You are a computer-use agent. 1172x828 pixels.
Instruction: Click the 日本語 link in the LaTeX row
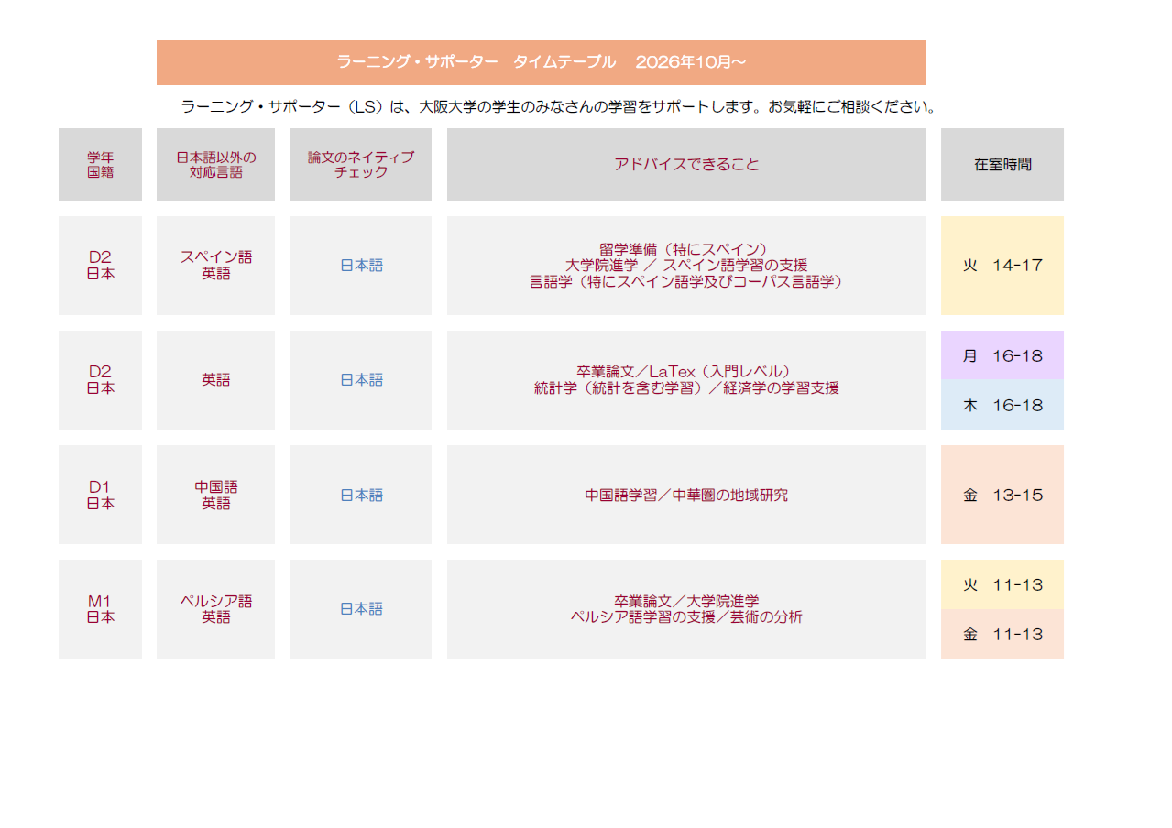coord(361,380)
